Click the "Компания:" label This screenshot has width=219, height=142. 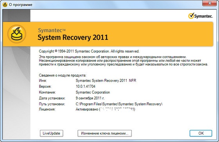(47, 92)
